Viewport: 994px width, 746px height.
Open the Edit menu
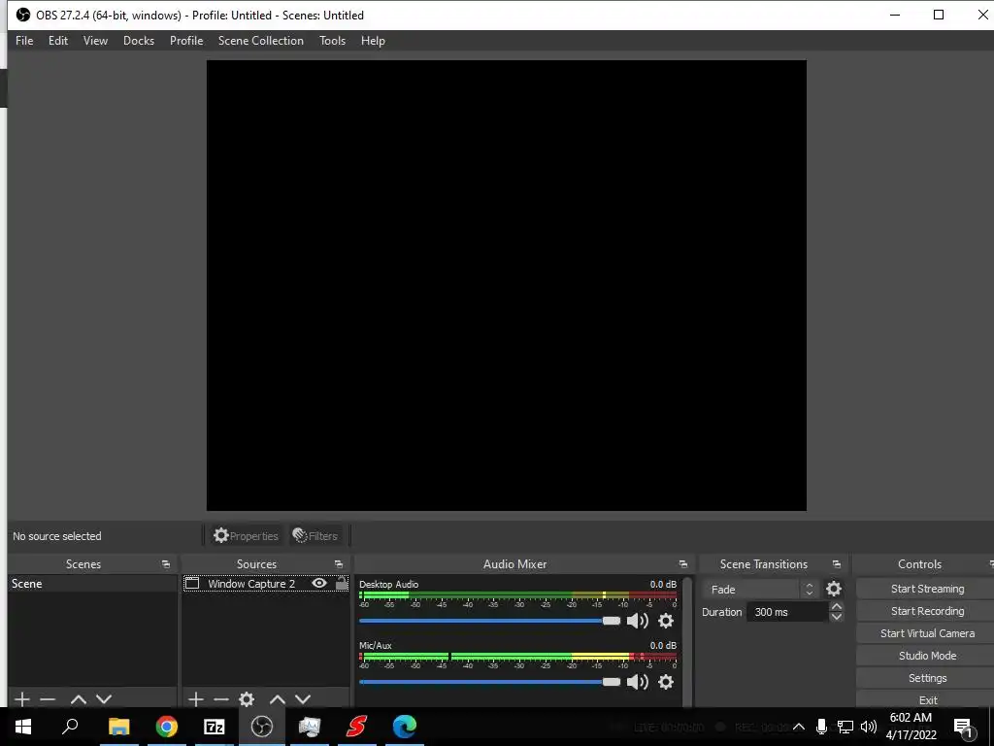click(x=57, y=41)
